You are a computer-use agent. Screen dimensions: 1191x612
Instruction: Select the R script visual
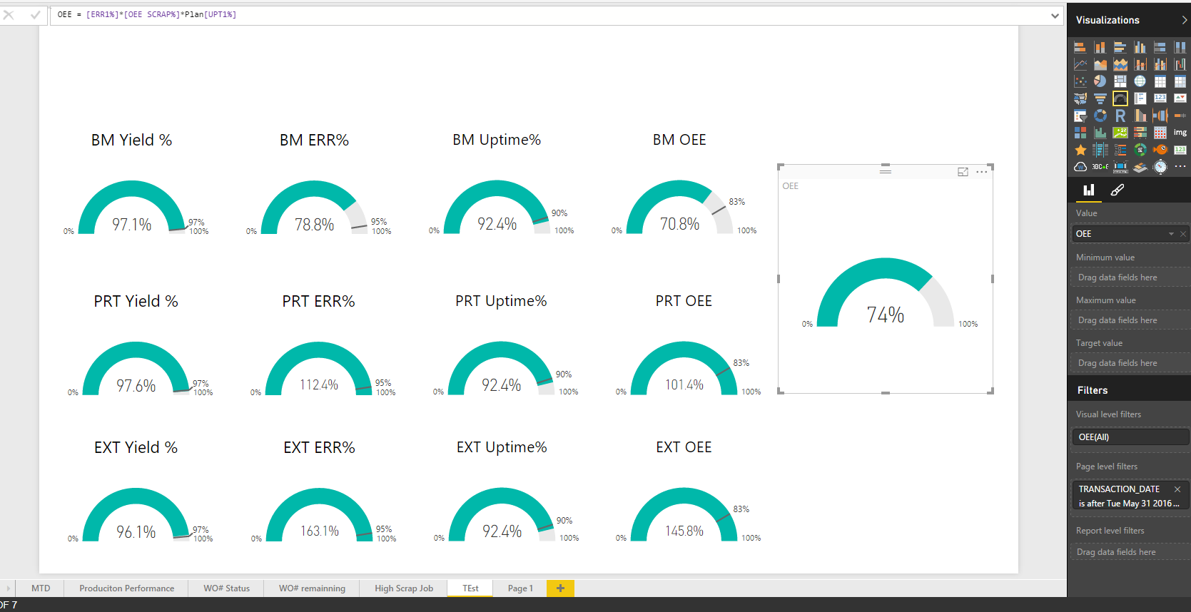coord(1120,116)
